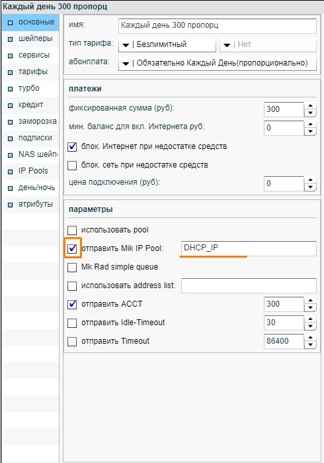Screen dimensions: 324x463
Task: Click the DHCP_IP pool name field
Action: coord(249,248)
